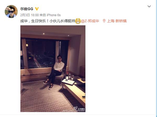Screen dimensions: 157x117
Task: Click the blue bar along the page's right edge
Action: click(156, 58)
